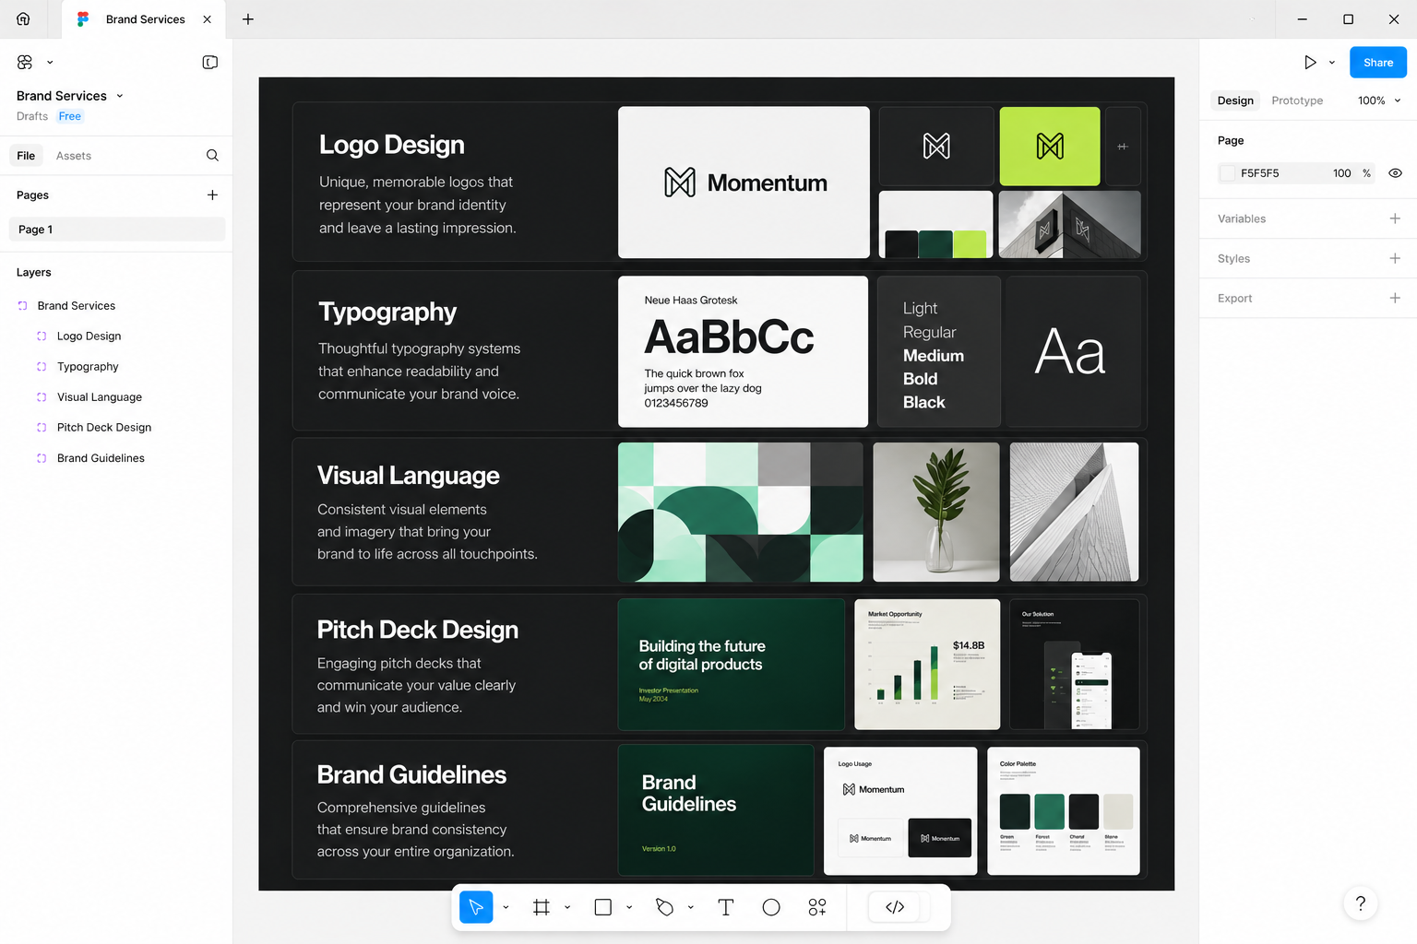The height and width of the screenshot is (944, 1417).
Task: Toggle the sidebar minimize UI icon
Action: pos(210,62)
